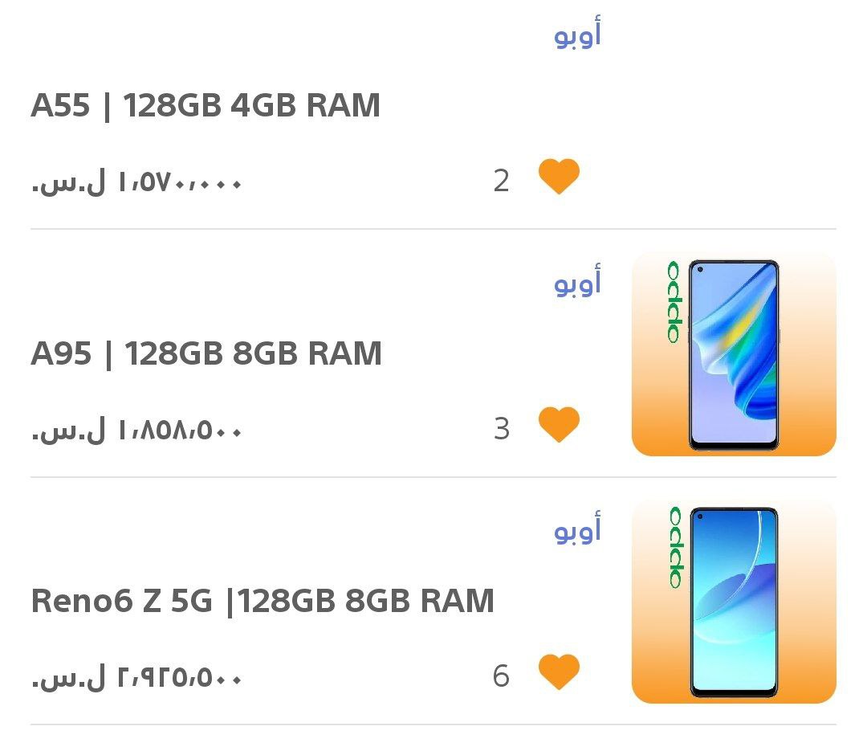Image resolution: width=867 pixels, height=747 pixels.
Task: Click the green OPPO logo on Reno6 image
Action: coord(676,548)
